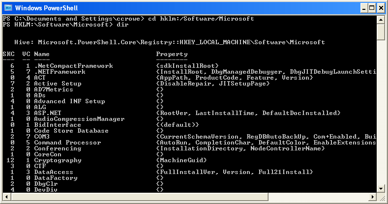The width and height of the screenshot is (388, 204).
Task: Click the ASP.NET RootVer property list
Action: point(248,113)
